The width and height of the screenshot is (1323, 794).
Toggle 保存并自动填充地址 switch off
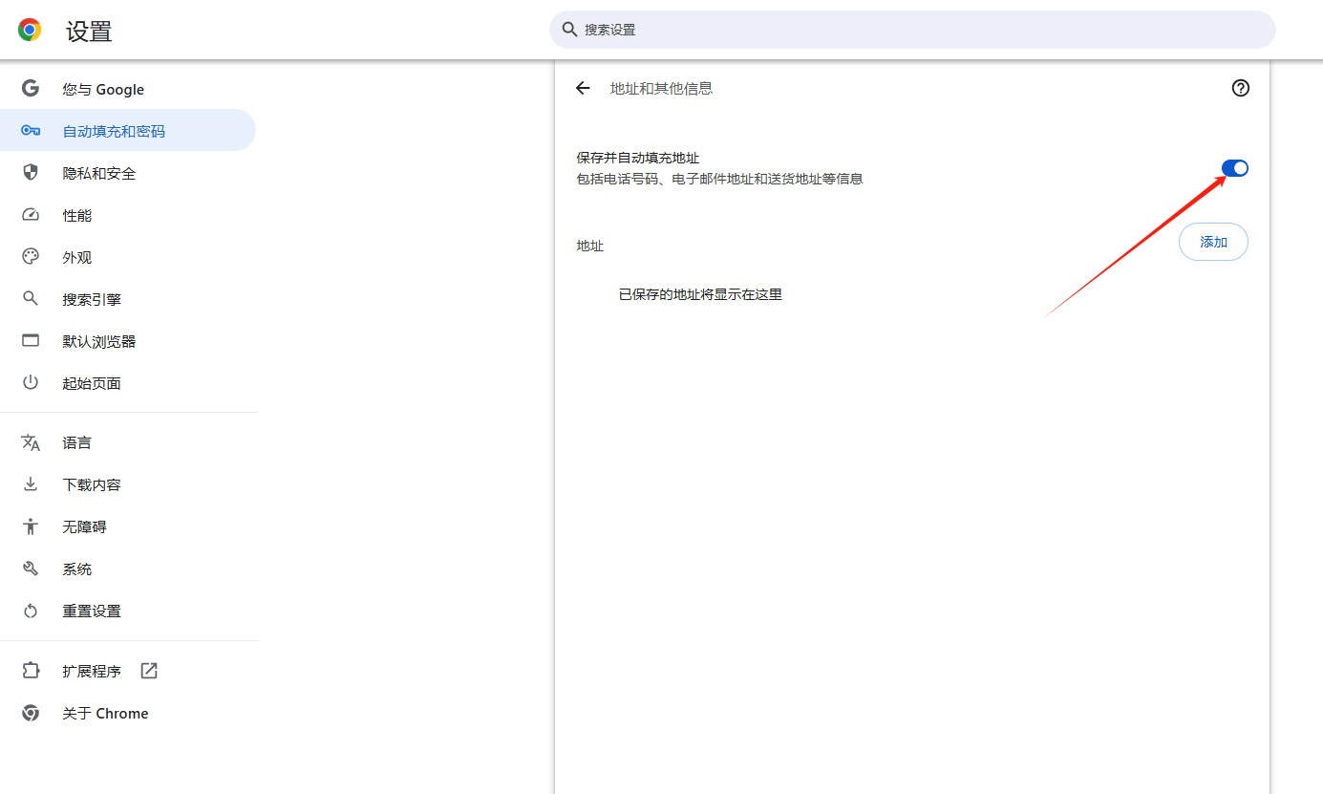tap(1234, 168)
